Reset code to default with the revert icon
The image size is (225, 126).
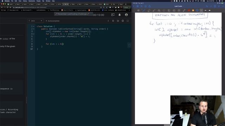(118, 21)
